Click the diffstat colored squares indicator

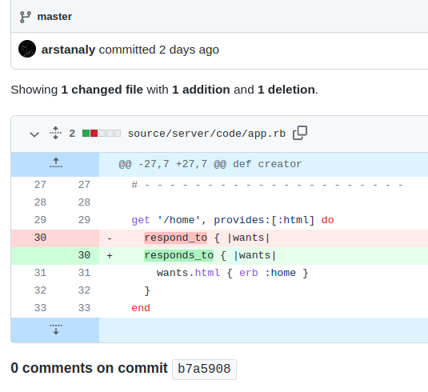tap(102, 134)
